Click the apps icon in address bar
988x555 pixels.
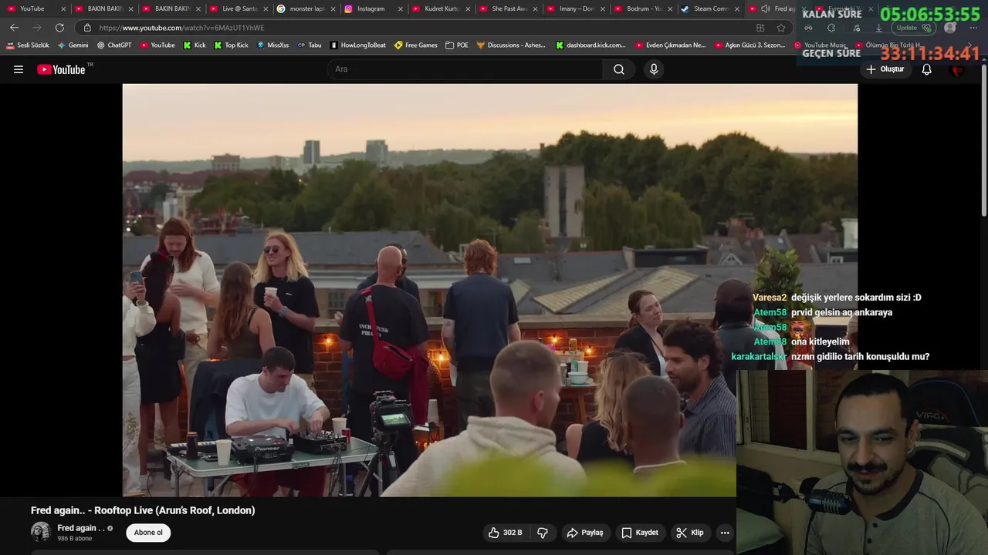760,28
